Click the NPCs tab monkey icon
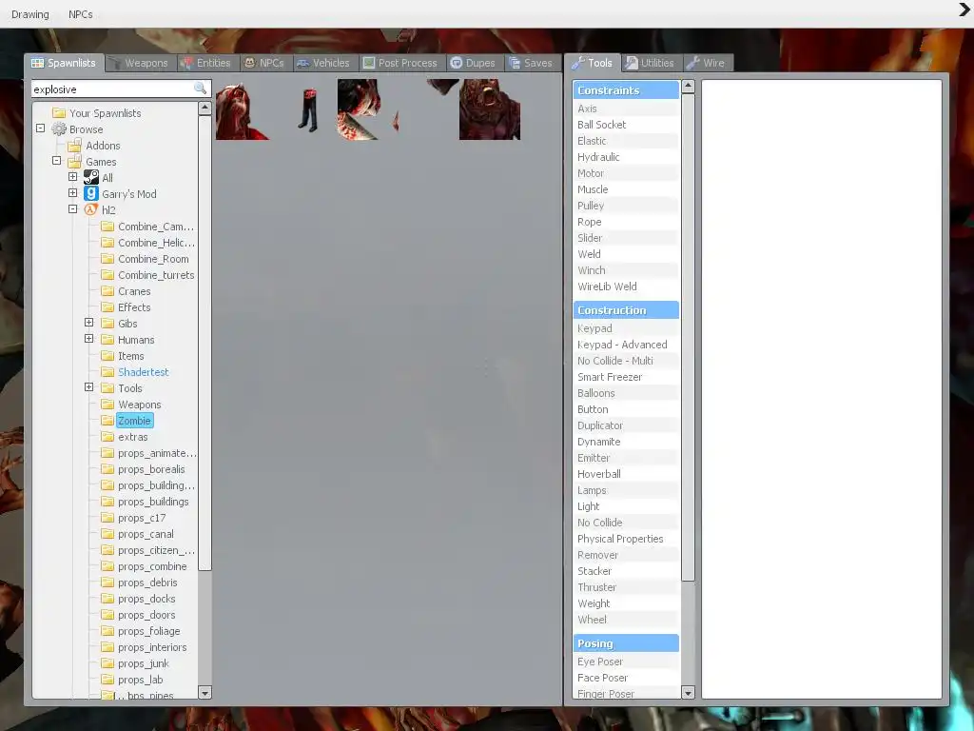 pyautogui.click(x=249, y=63)
